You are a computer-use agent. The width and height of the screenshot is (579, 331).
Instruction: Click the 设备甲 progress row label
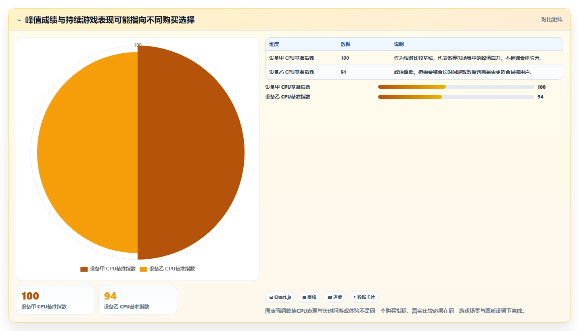[x=288, y=87]
